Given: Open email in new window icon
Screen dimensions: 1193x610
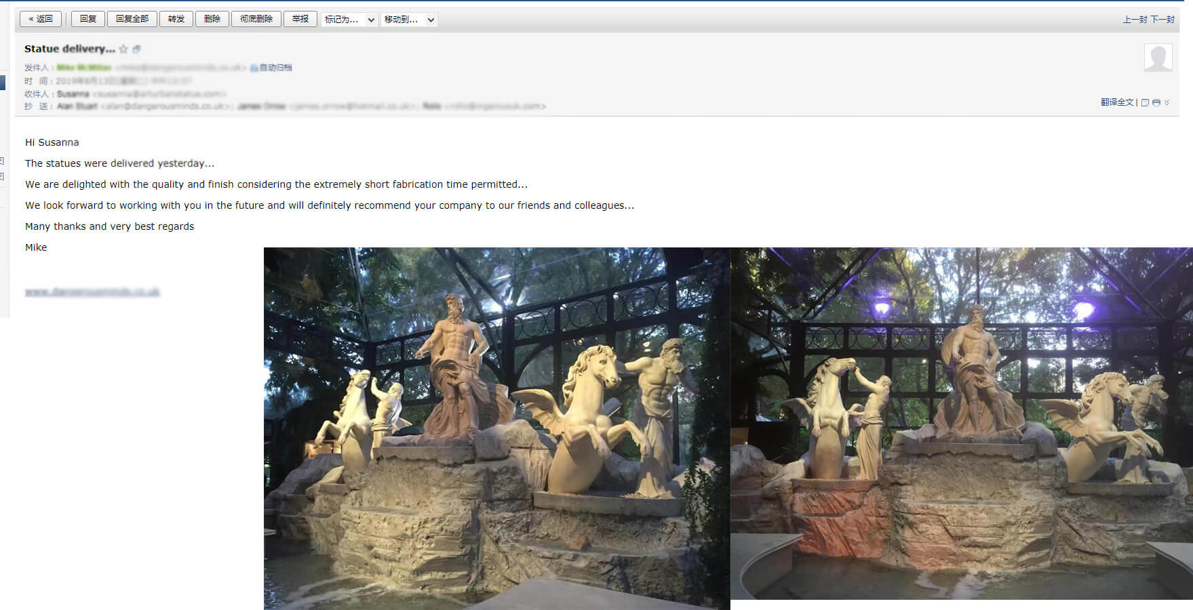Looking at the screenshot, I should point(136,49).
